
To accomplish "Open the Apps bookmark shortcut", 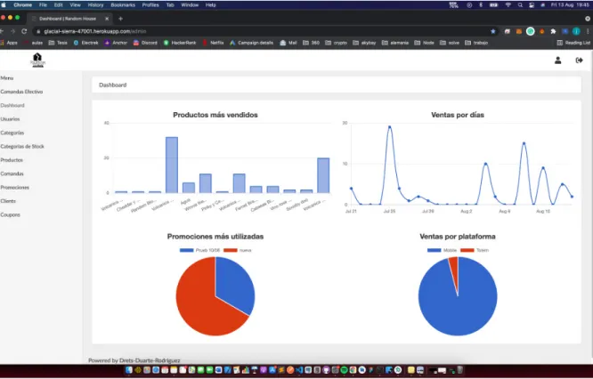I will 9,43.
